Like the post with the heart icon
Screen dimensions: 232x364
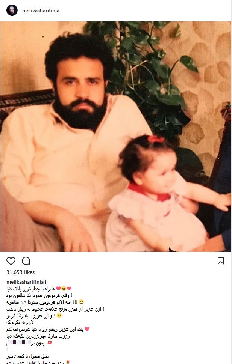pyautogui.click(x=11, y=261)
